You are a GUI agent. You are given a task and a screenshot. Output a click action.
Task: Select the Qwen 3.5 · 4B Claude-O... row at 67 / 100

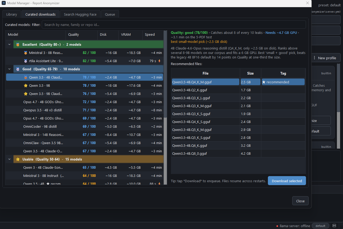coord(84,151)
